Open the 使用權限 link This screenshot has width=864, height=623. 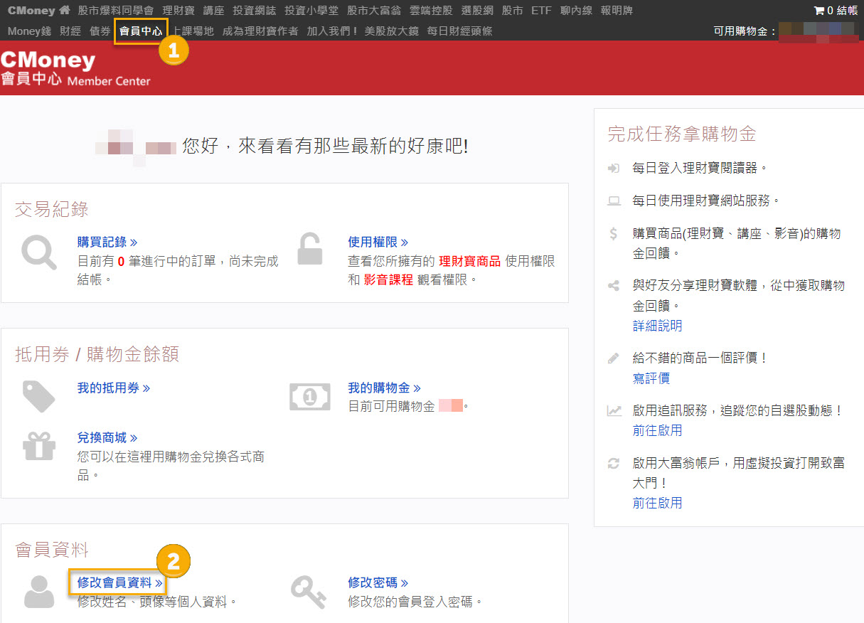coord(378,243)
